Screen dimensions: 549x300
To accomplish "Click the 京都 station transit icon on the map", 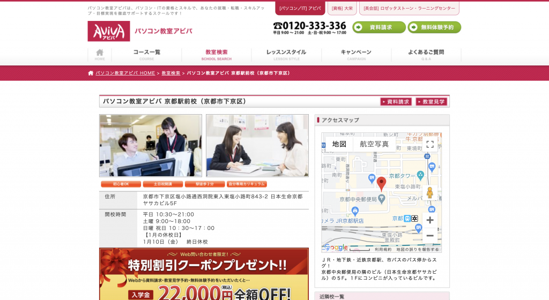I will tap(407, 219).
